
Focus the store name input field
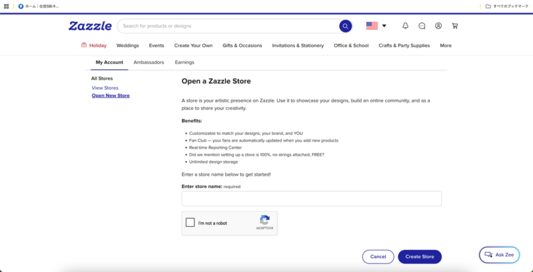[x=311, y=198]
